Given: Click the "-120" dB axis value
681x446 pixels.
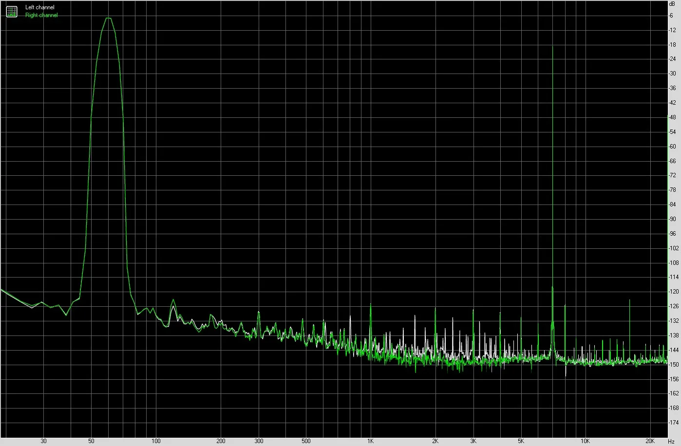Looking at the screenshot, I should click(674, 292).
